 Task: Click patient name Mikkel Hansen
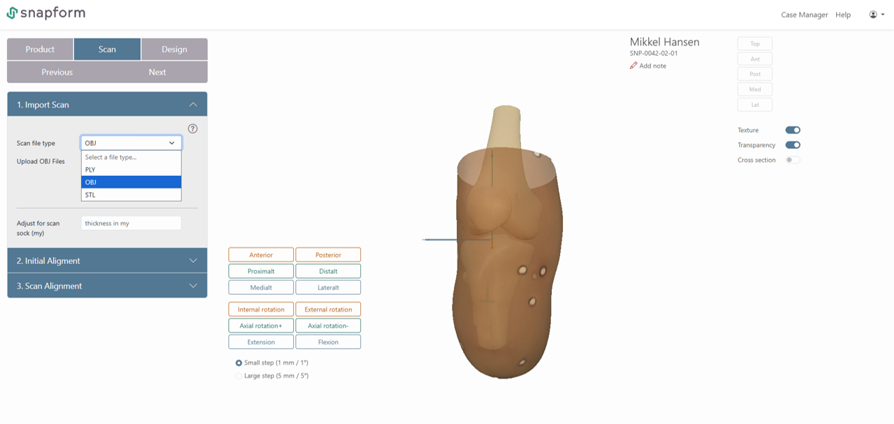[664, 42]
